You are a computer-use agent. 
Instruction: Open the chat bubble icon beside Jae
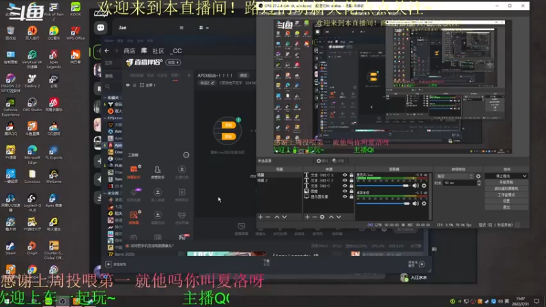coord(100,27)
